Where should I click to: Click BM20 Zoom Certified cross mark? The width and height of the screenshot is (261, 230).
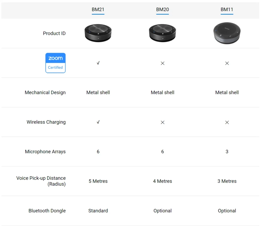click(x=162, y=63)
